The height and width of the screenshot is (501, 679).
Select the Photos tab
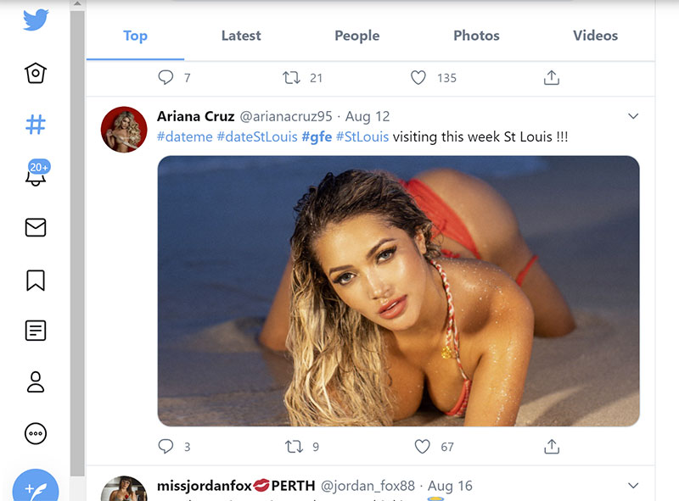click(x=476, y=36)
